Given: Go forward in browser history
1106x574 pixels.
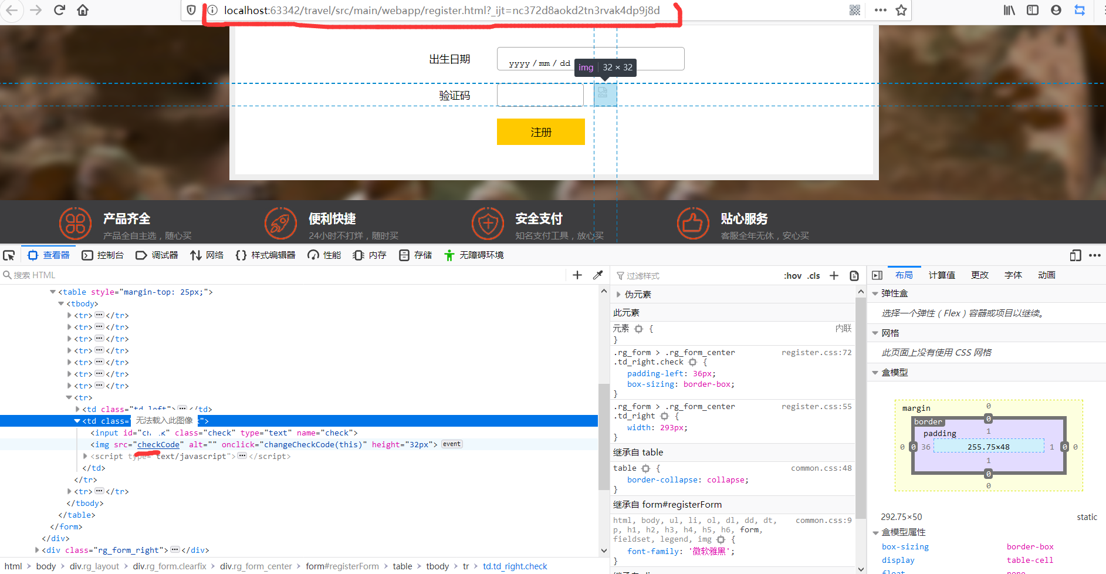Looking at the screenshot, I should pyautogui.click(x=36, y=10).
